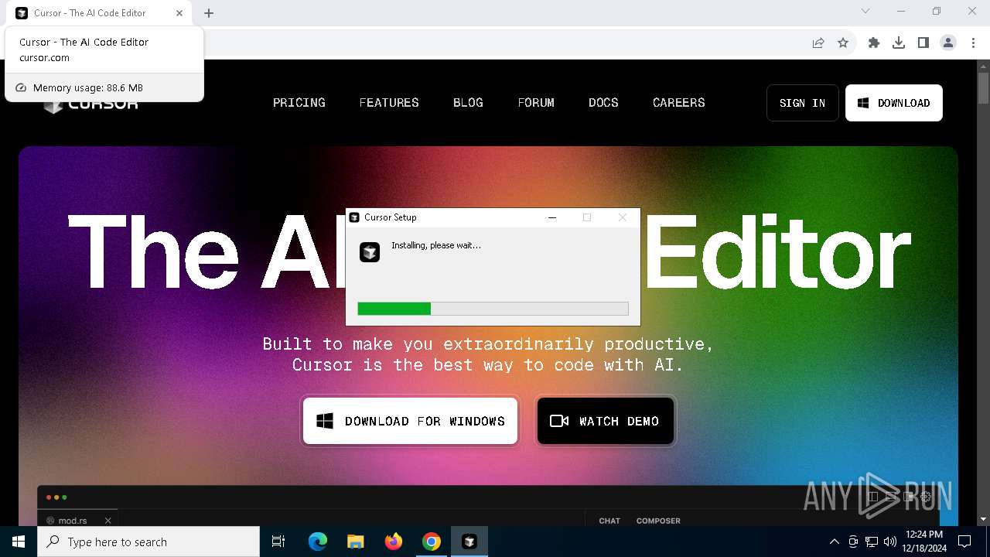Viewport: 990px width, 557px height.
Task: Switch to Cursor Setup taskbar icon
Action: 469,542
